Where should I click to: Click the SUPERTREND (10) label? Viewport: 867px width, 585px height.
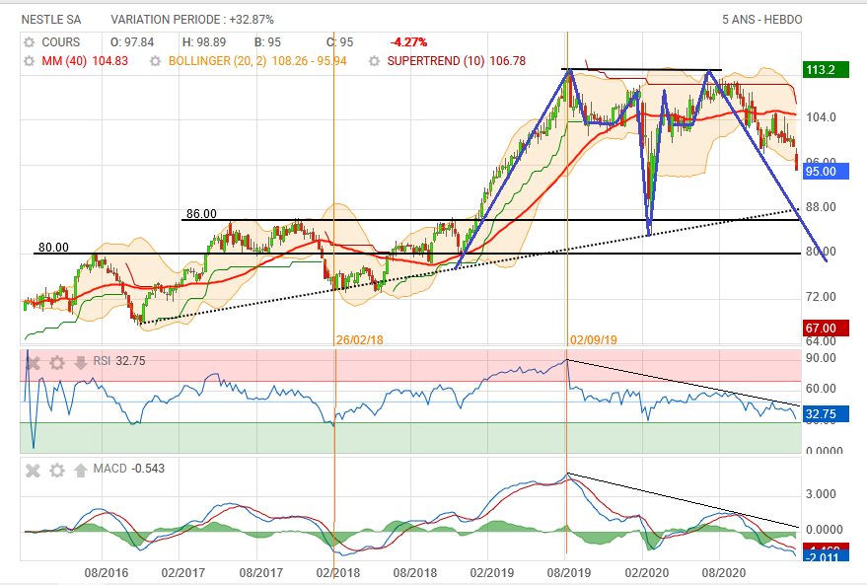(x=436, y=61)
